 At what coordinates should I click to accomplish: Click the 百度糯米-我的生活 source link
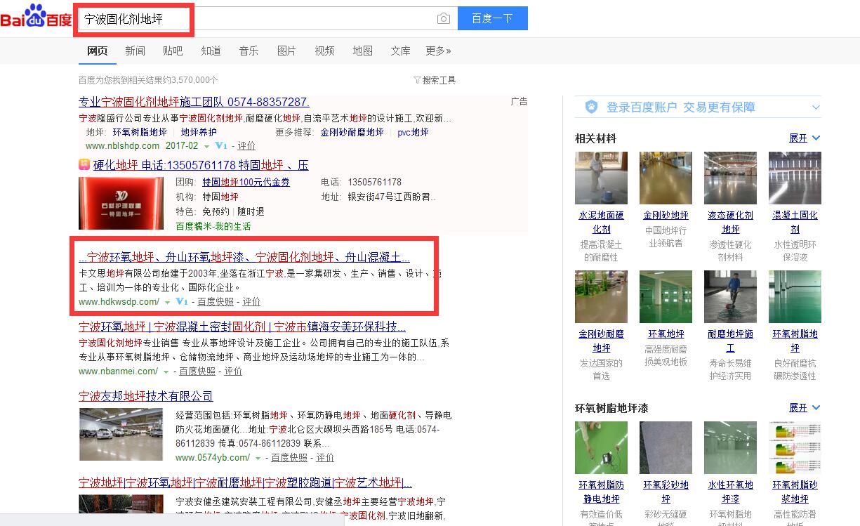click(213, 226)
